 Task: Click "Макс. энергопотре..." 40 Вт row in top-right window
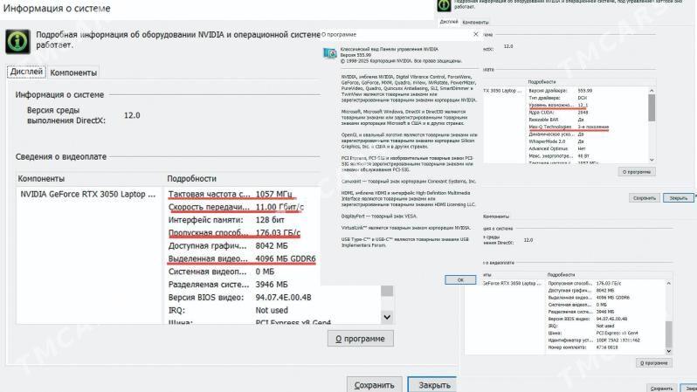pyautogui.click(x=559, y=156)
